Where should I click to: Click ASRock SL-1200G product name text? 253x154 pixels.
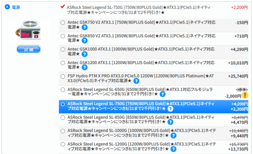tap(142, 146)
